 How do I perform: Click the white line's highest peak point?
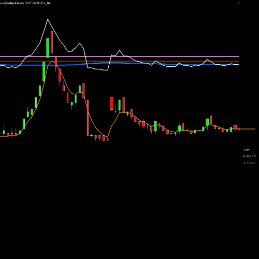click(48, 19)
